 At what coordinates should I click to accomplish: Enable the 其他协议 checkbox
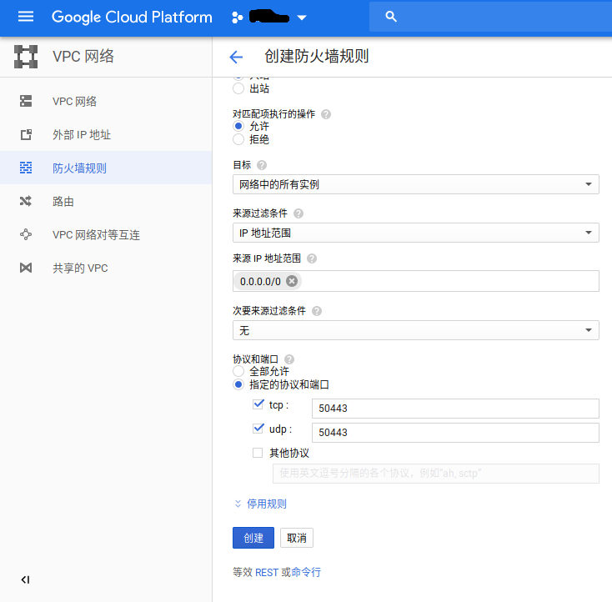coord(258,453)
